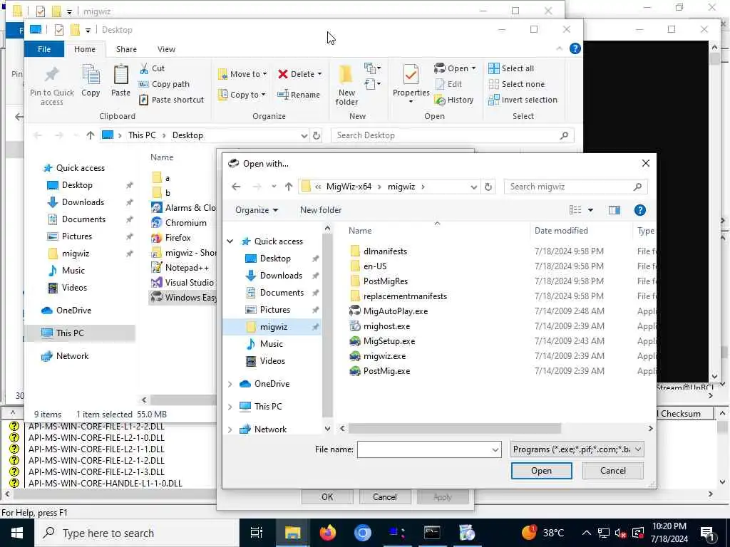Open the File tab

point(44,49)
